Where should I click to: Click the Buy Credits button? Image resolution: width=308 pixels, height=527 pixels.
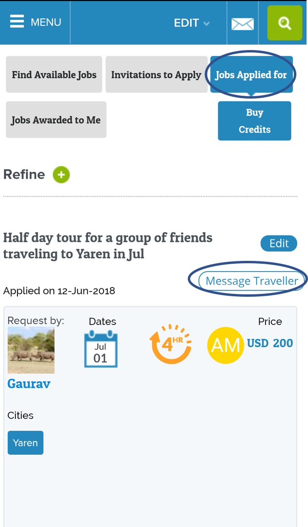pyautogui.click(x=254, y=121)
